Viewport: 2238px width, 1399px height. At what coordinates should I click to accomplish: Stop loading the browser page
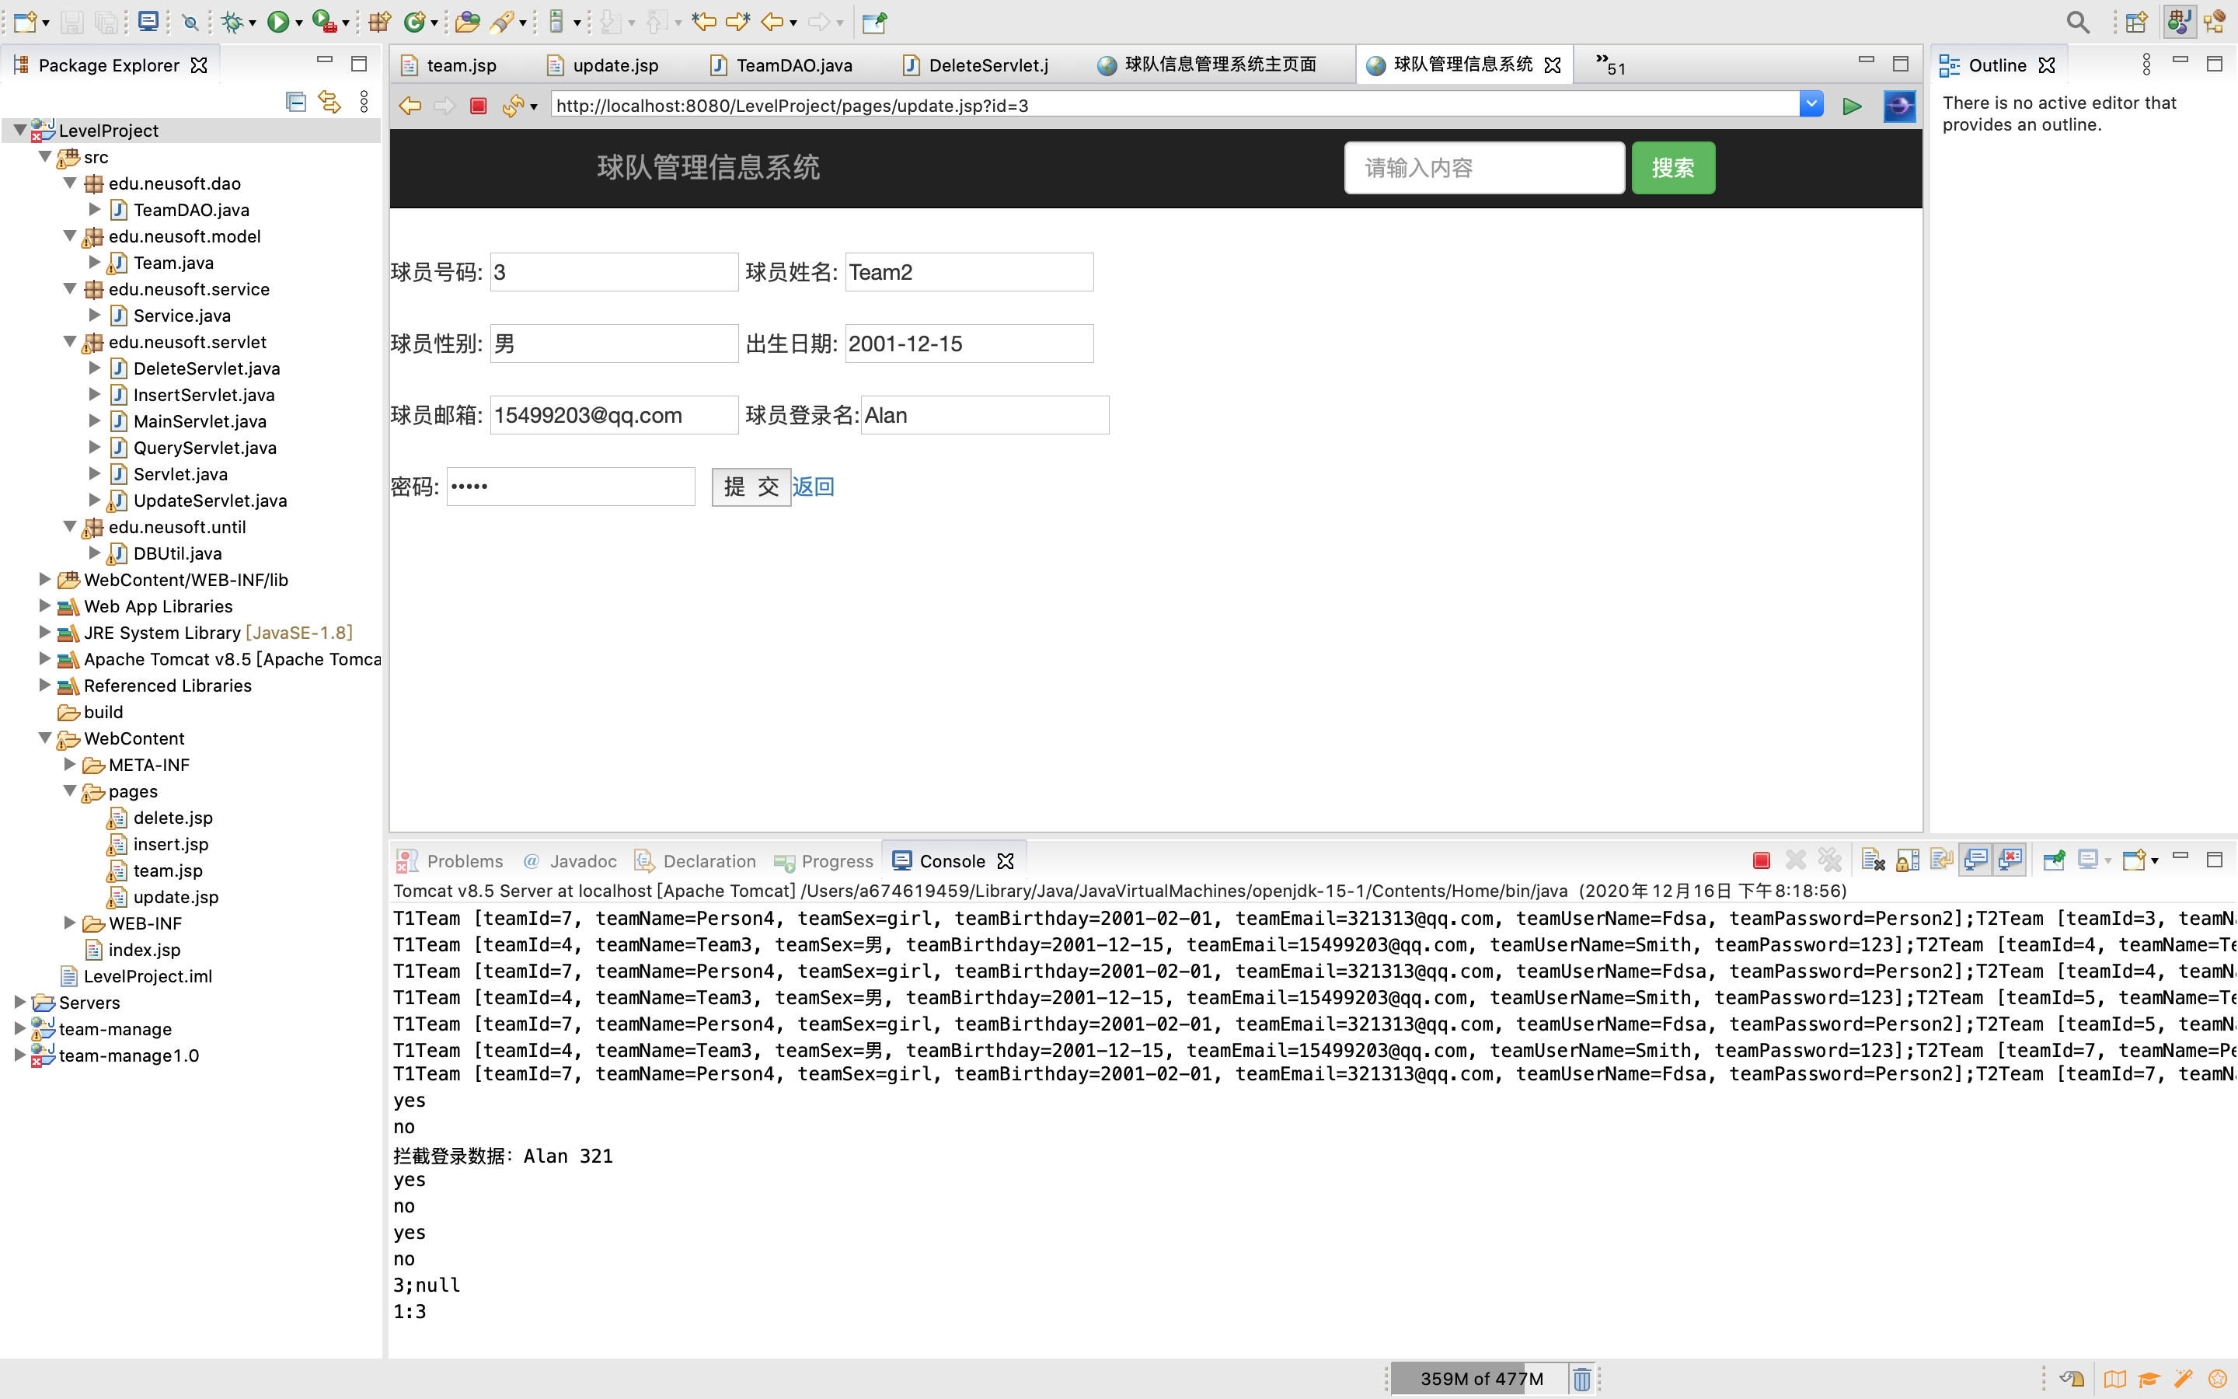click(478, 106)
